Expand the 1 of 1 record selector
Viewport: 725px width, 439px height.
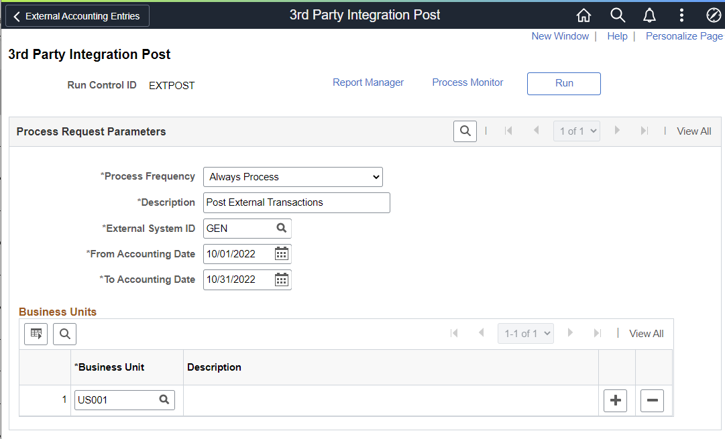pos(576,131)
